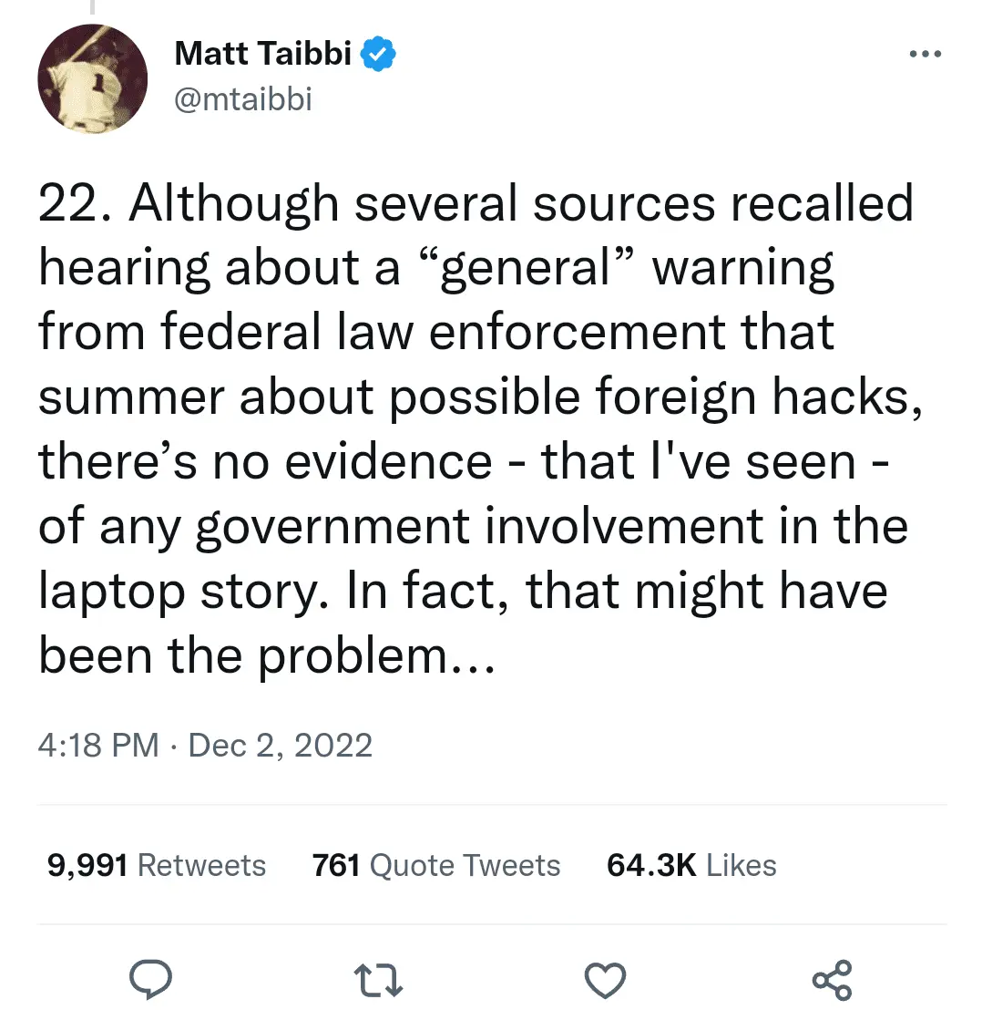Screen dimensions: 982x1020
Task: Like the tweet with the heart icon
Action: 604,980
